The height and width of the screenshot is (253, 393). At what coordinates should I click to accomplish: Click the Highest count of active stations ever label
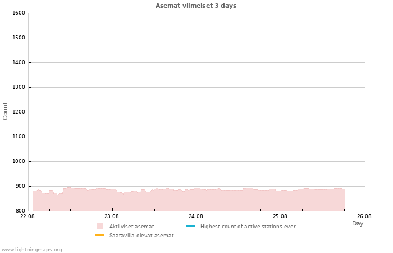point(248,227)
